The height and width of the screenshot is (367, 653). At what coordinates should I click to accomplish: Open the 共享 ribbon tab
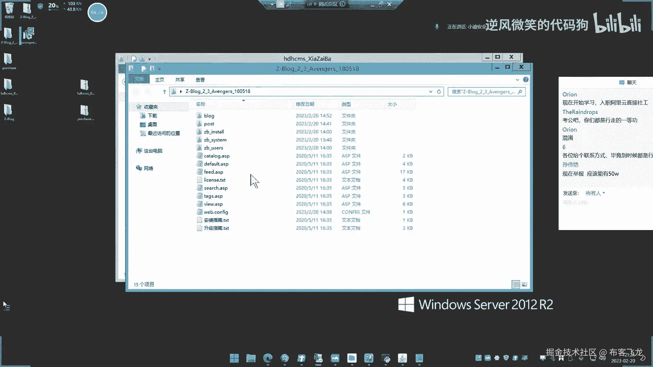(180, 80)
